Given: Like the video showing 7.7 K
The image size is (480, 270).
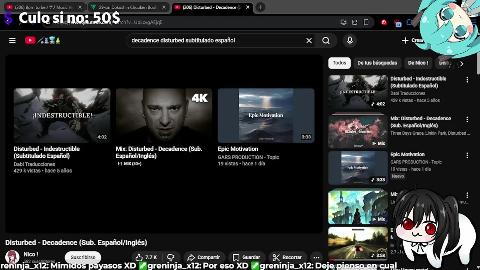Looking at the screenshot, I should [x=146, y=257].
